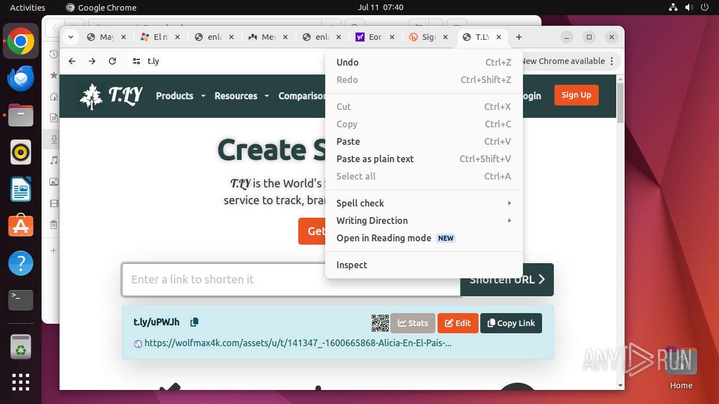Select Undo in context menu
This screenshot has height=404, width=719.
[x=424, y=62]
